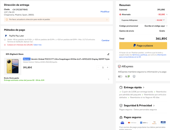Click the info icon beside PayPal offer text
This screenshot has height=130, width=170.
click(5, 40)
